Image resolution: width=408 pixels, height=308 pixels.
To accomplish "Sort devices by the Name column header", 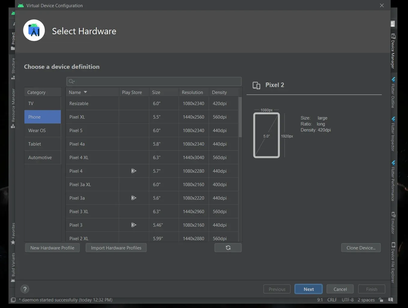I will [x=92, y=92].
